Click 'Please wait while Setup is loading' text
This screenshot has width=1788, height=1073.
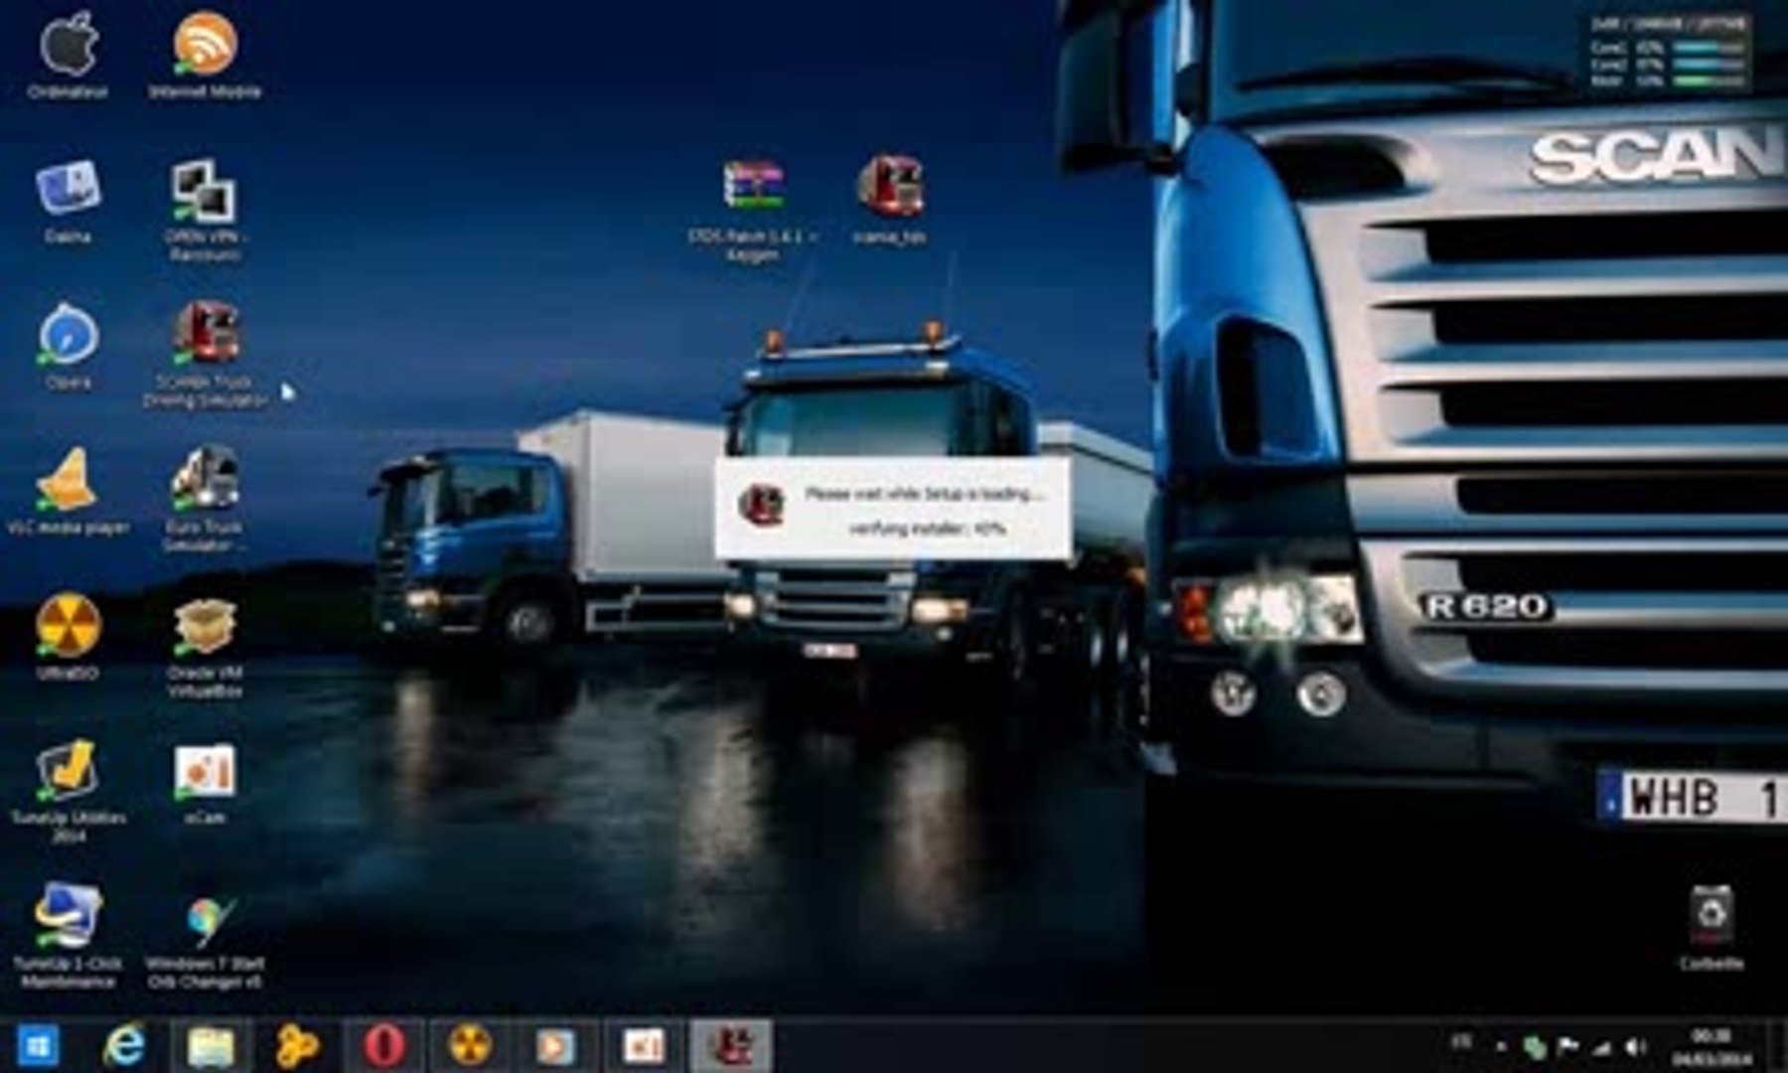[924, 494]
